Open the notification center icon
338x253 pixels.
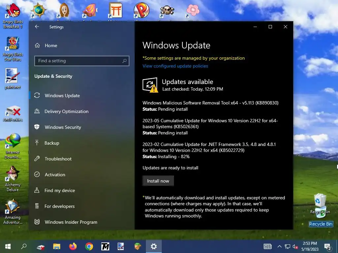[328, 247]
